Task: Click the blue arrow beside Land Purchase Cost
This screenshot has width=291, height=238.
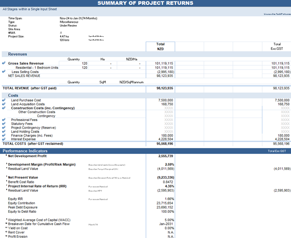Action: (x=4, y=100)
